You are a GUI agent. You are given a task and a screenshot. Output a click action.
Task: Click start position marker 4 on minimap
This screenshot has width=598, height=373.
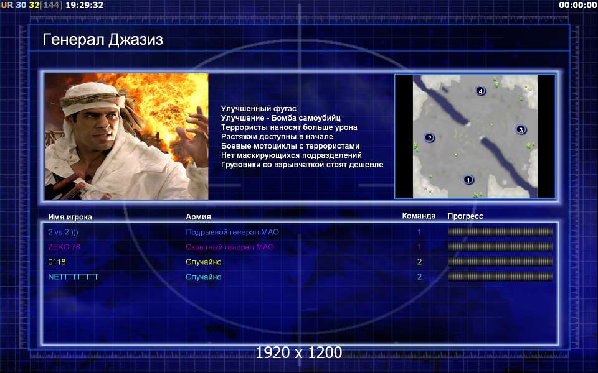coord(480,91)
